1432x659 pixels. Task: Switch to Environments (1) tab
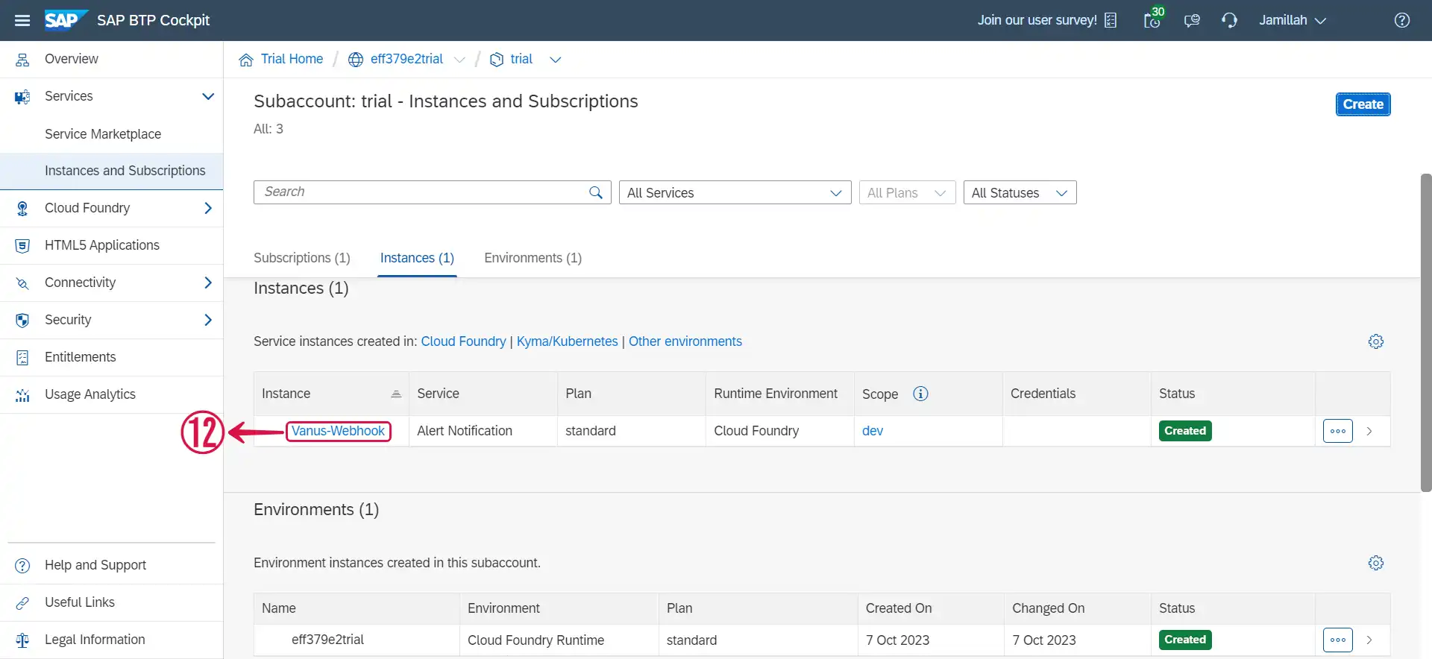[533, 258]
